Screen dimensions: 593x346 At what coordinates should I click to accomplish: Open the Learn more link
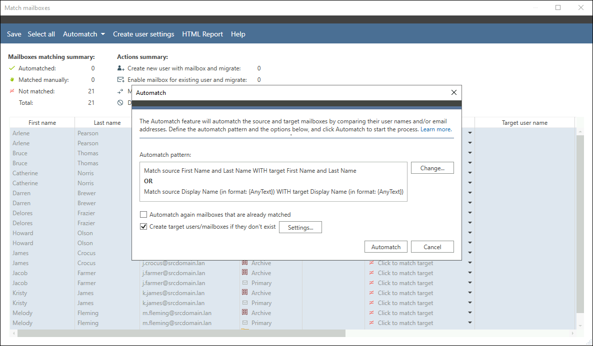pos(436,129)
